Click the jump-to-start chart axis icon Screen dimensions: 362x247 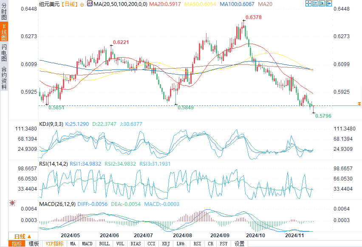pyautogui.click(x=315, y=3)
